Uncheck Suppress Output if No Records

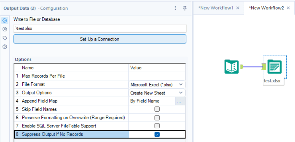[x=157, y=134]
